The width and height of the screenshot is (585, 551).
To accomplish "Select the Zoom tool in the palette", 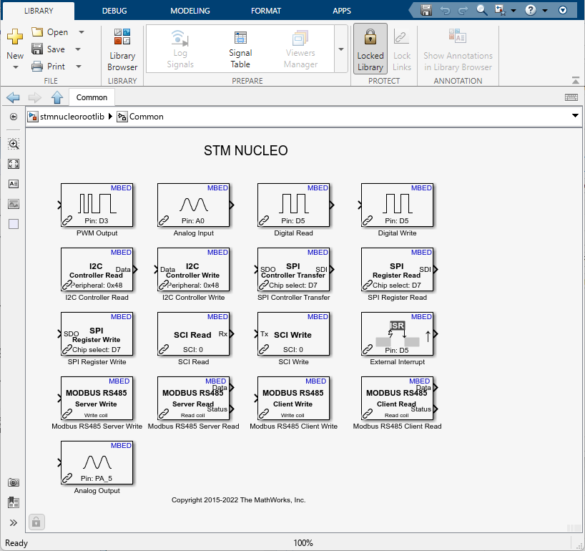I will pos(14,143).
